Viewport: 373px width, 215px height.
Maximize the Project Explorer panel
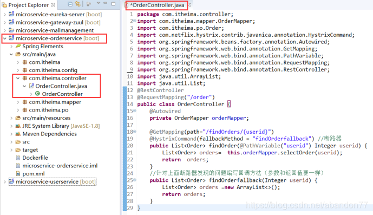pos(114,4)
